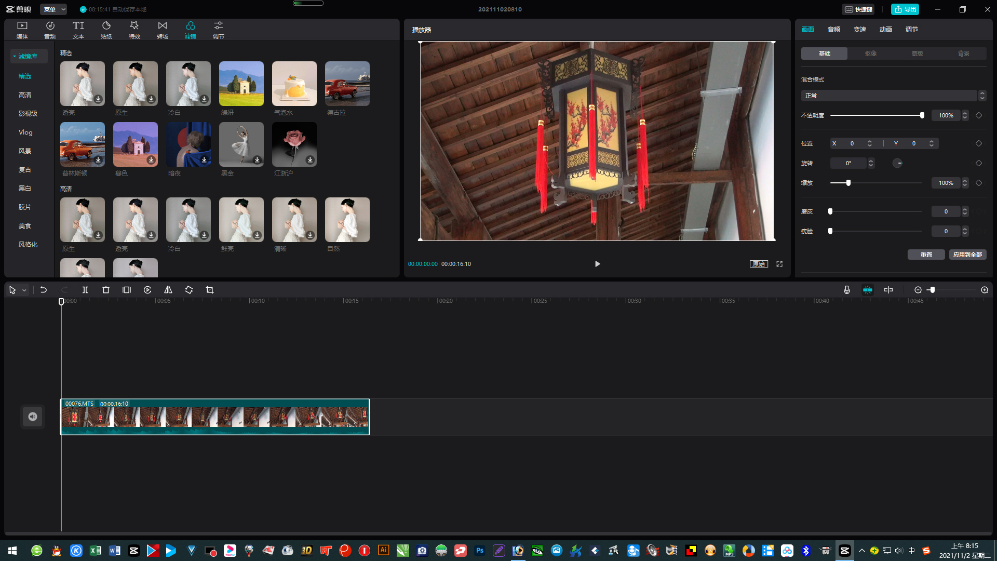Click timeline zoom in icon
Screen dimensions: 997x561
point(985,290)
